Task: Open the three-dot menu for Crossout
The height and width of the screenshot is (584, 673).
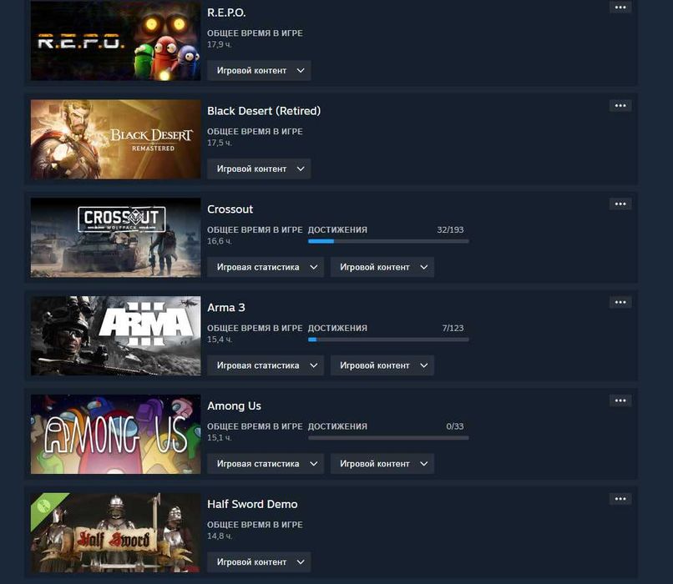Action: pos(620,204)
